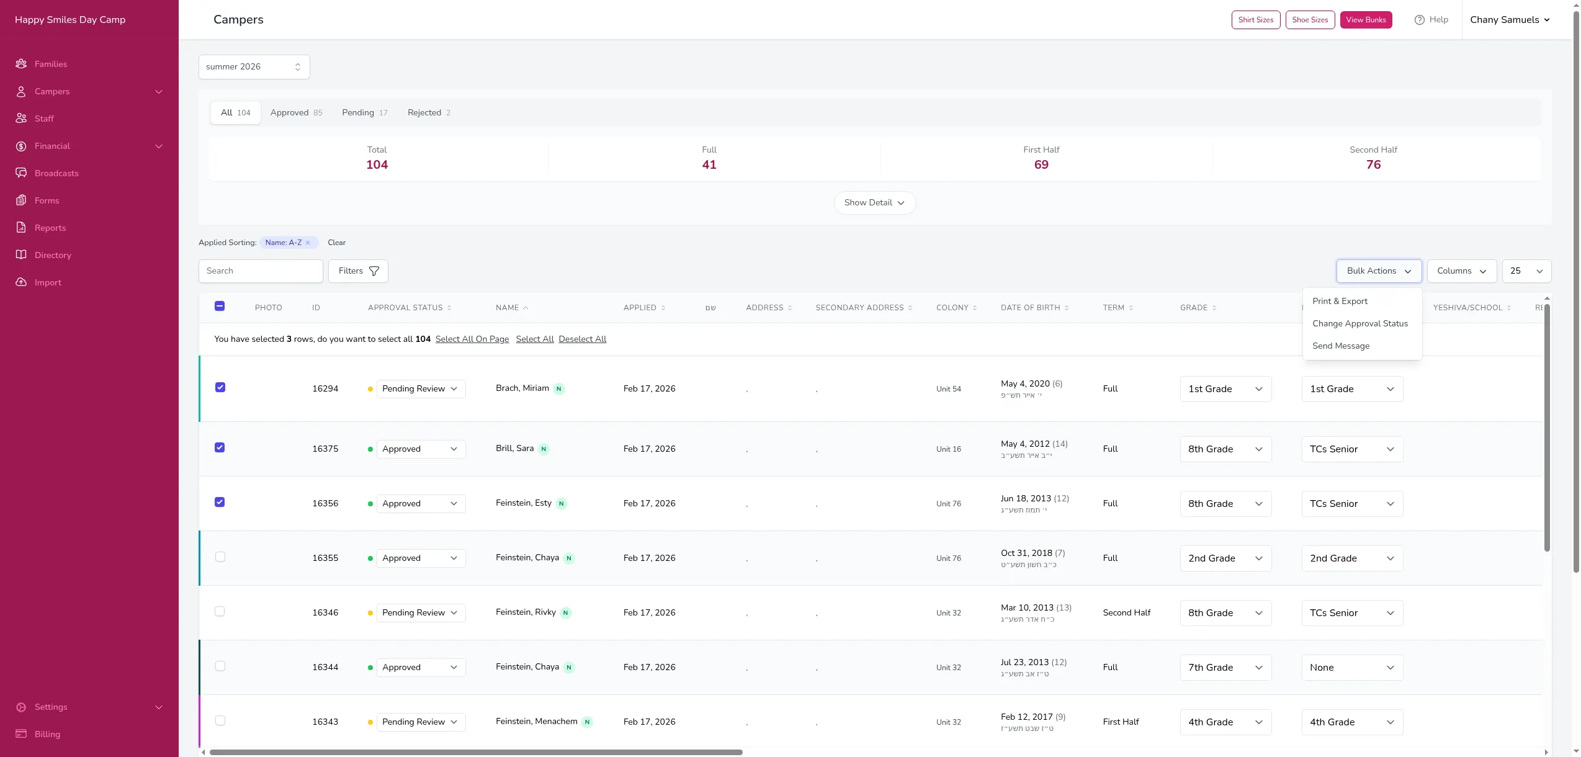This screenshot has width=1581, height=757.
Task: Open the 25 rows-per-page dropdown
Action: 1526,271
